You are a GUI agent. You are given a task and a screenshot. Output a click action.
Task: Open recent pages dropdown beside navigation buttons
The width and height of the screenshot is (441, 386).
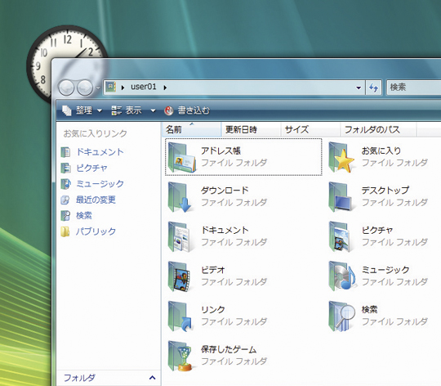(98, 88)
